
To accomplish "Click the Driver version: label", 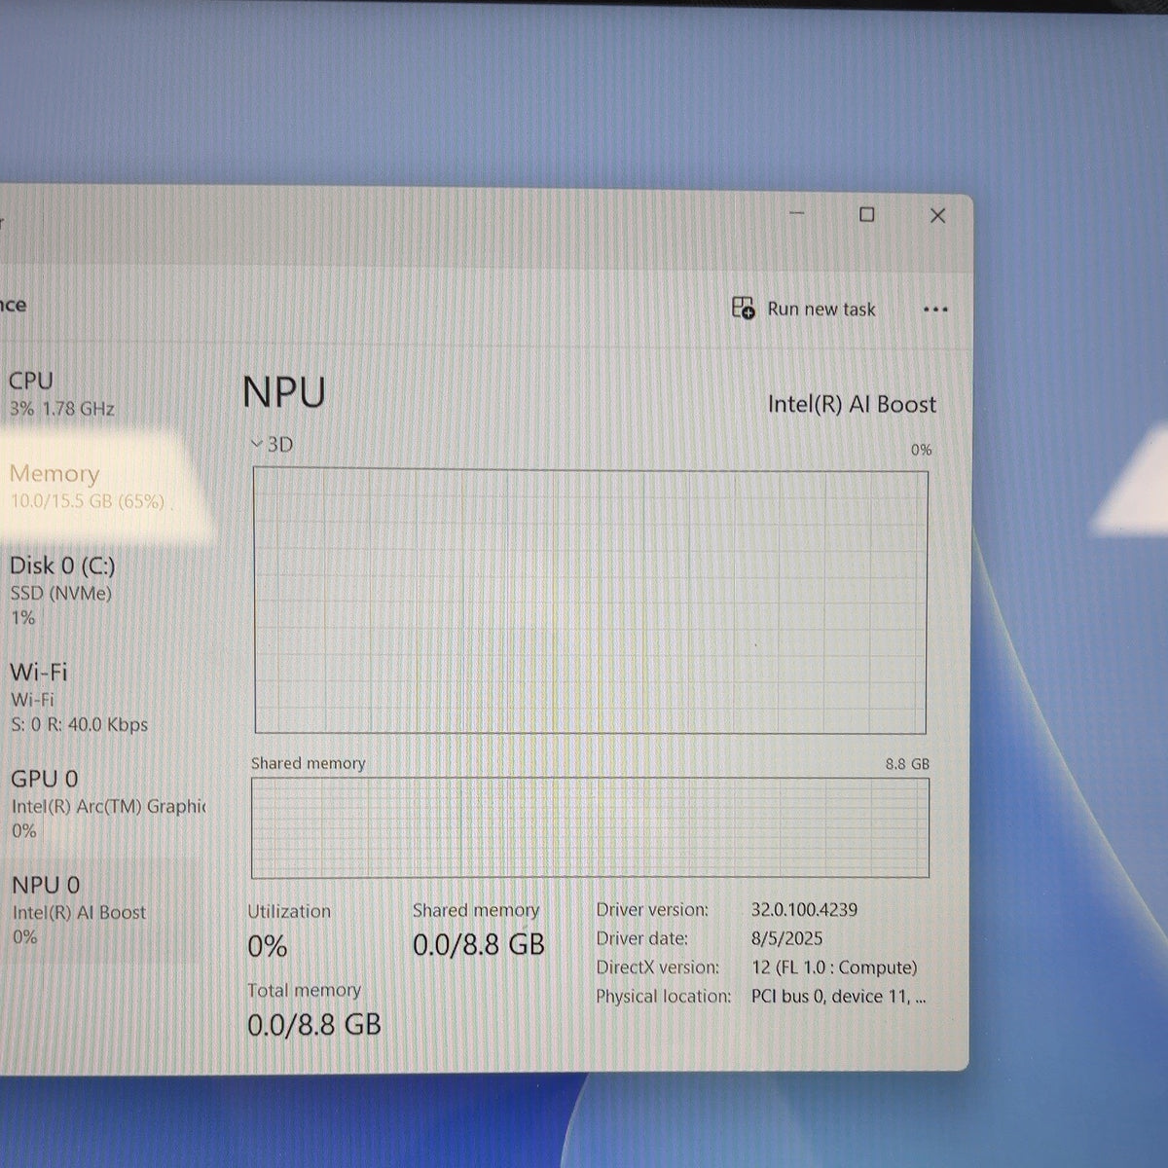I will point(652,909).
